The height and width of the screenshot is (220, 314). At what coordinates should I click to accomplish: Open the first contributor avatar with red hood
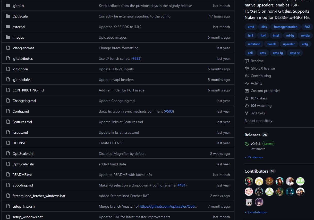coord(249,181)
